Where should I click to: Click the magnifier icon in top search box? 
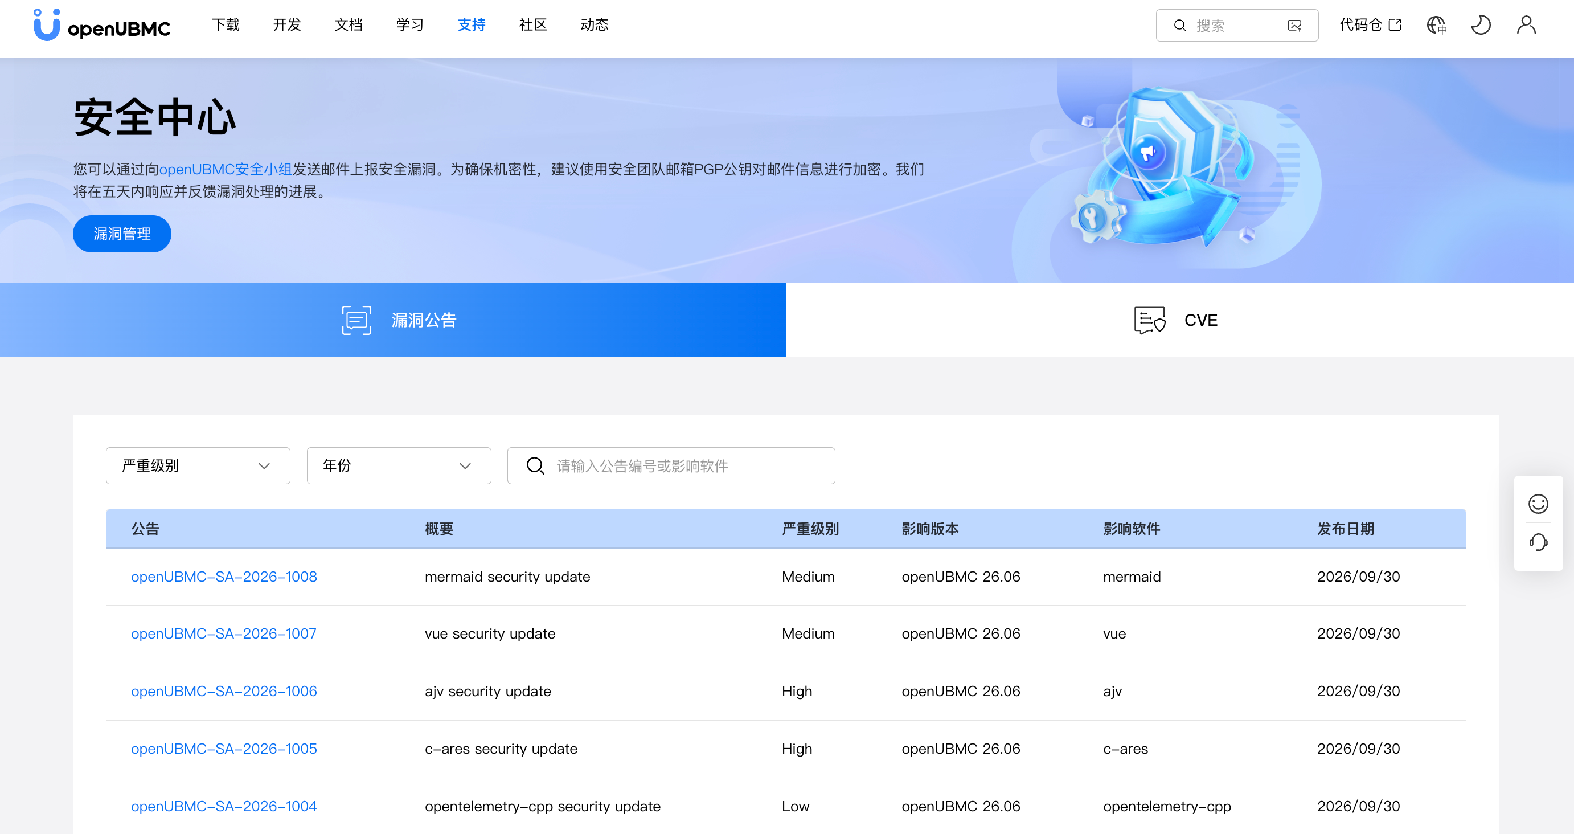click(1180, 26)
